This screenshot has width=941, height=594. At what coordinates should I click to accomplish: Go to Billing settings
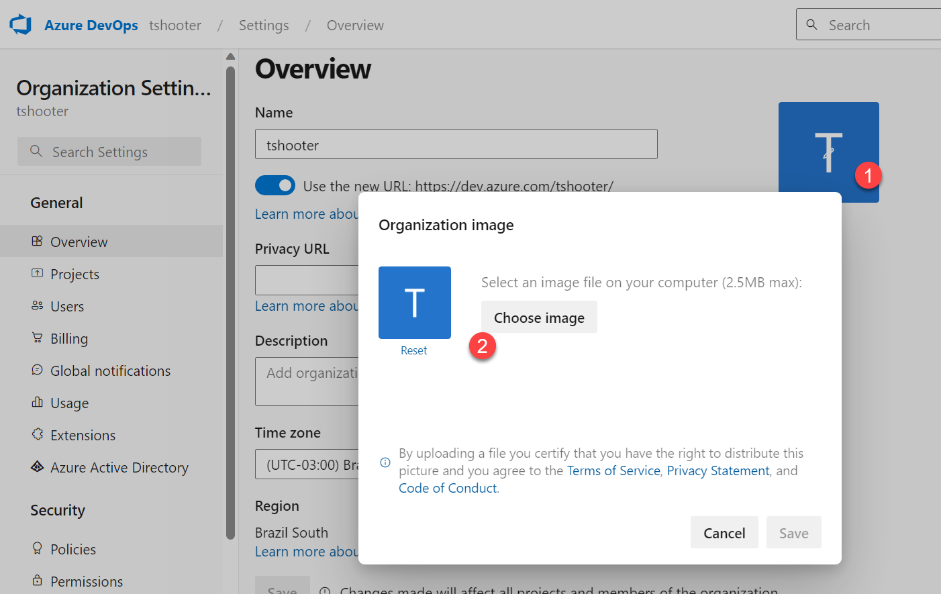click(x=111, y=338)
